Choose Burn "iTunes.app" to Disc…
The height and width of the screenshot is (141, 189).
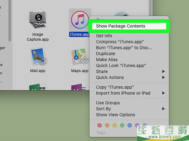[x=129, y=48]
